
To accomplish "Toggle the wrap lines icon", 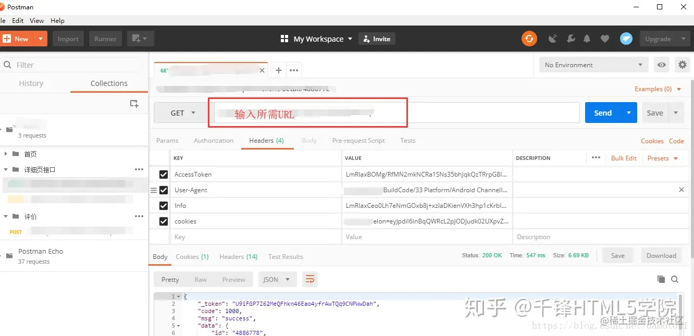I will point(310,279).
